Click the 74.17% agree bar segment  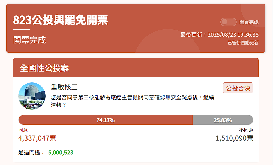105,120
